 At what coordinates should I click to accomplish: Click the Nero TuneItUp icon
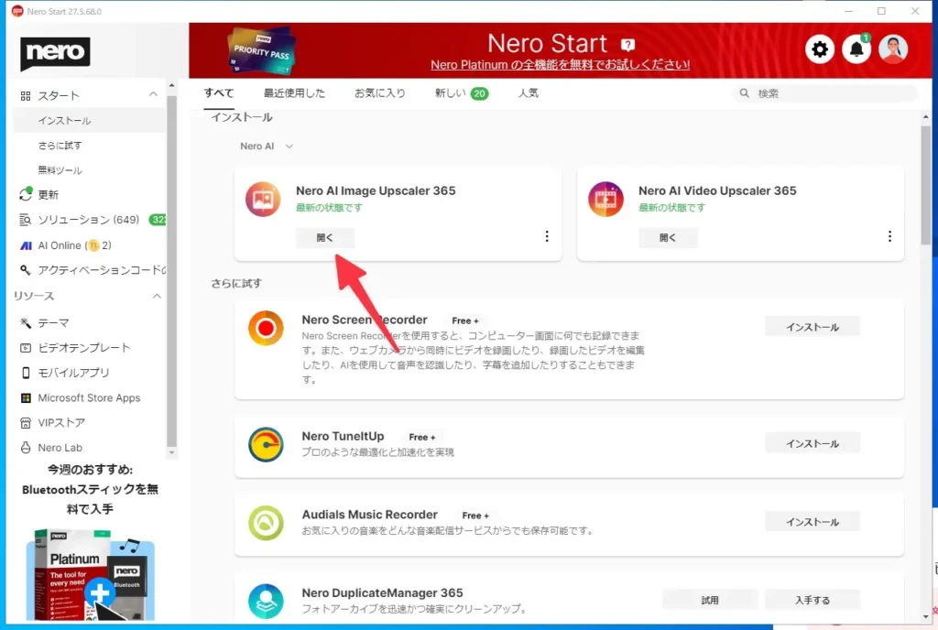[x=266, y=444]
